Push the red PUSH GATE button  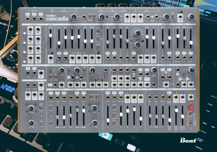coord(191,107)
